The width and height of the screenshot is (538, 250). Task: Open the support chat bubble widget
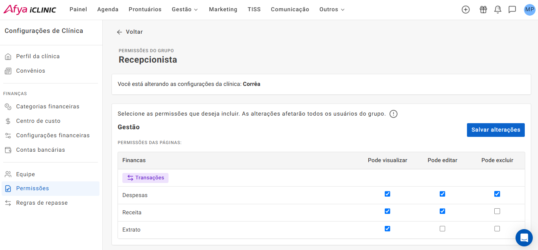524,238
